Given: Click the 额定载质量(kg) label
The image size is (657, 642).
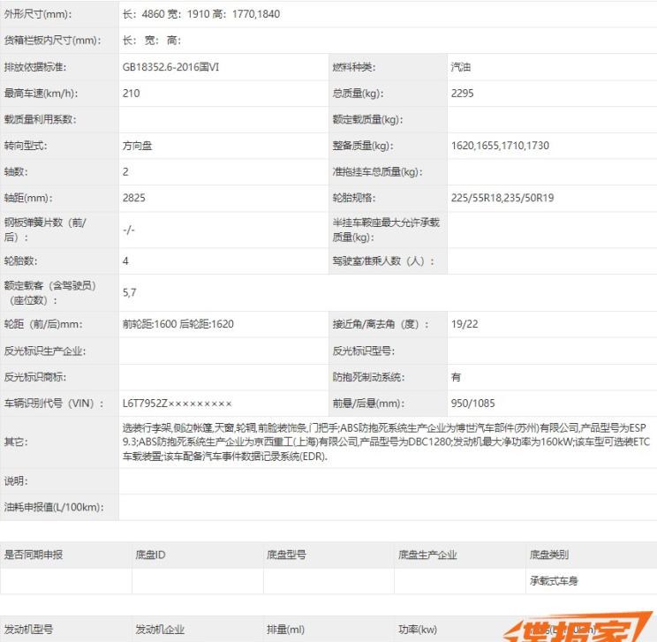Looking at the screenshot, I should click(x=367, y=120).
